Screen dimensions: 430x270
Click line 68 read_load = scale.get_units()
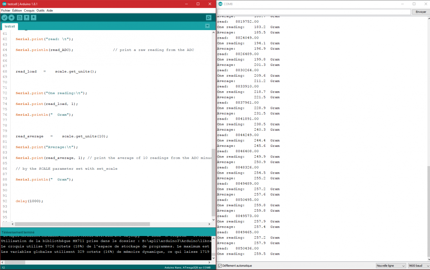[56, 71]
